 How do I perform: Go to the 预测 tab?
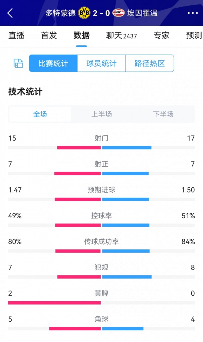(194, 36)
